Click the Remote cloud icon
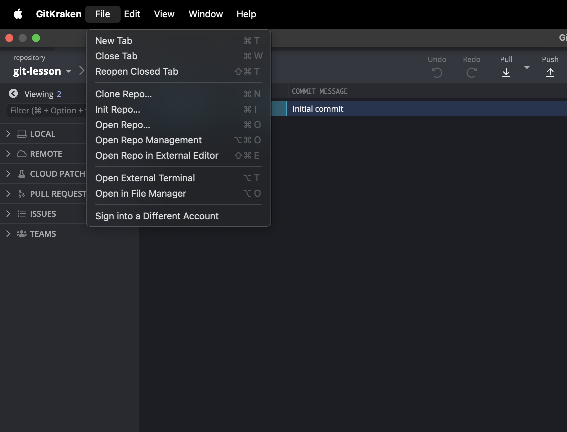Image resolution: width=567 pixels, height=432 pixels. click(22, 154)
